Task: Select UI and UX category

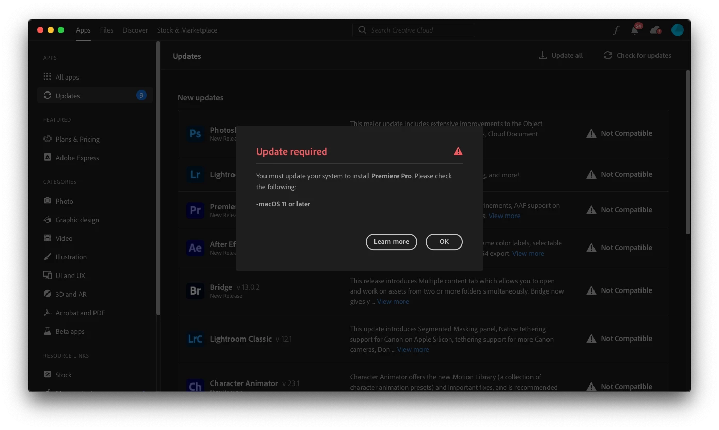Action: coord(95,275)
